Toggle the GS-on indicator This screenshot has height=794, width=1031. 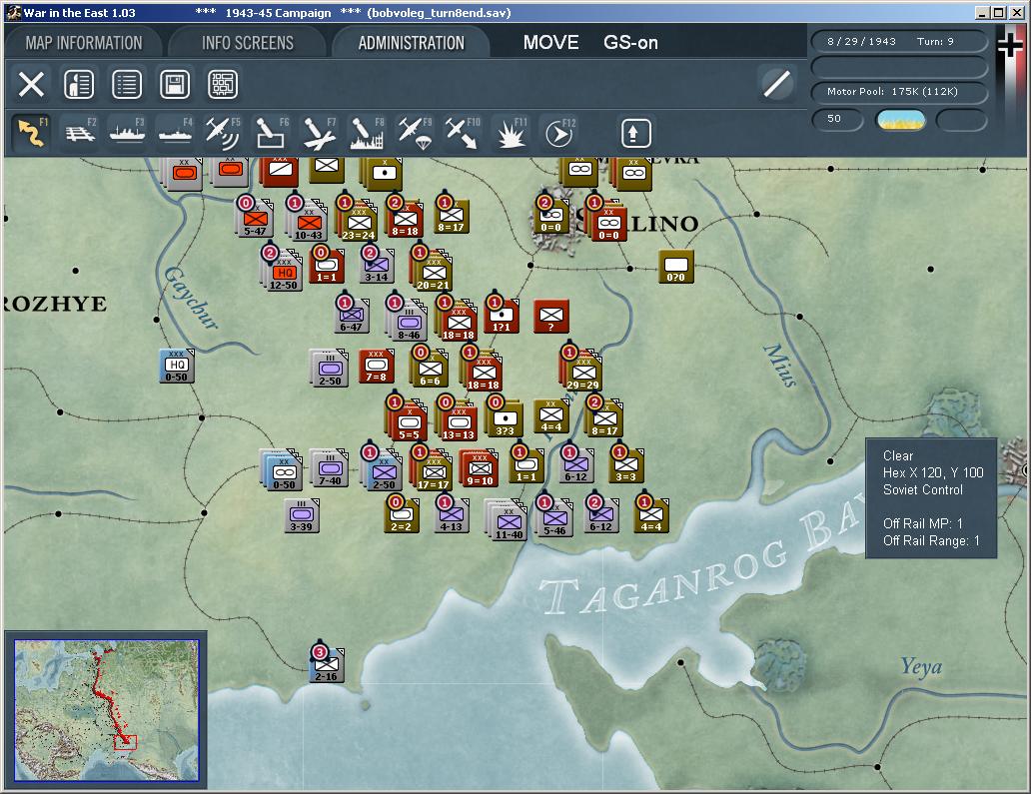coord(630,43)
